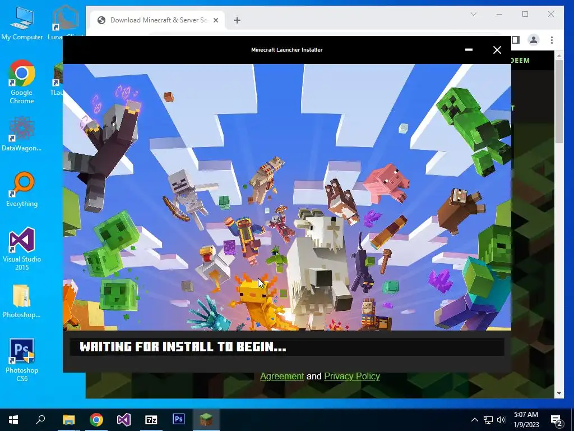Viewport: 574px width, 431px height.
Task: Show hidden system tray icons
Action: (474, 420)
